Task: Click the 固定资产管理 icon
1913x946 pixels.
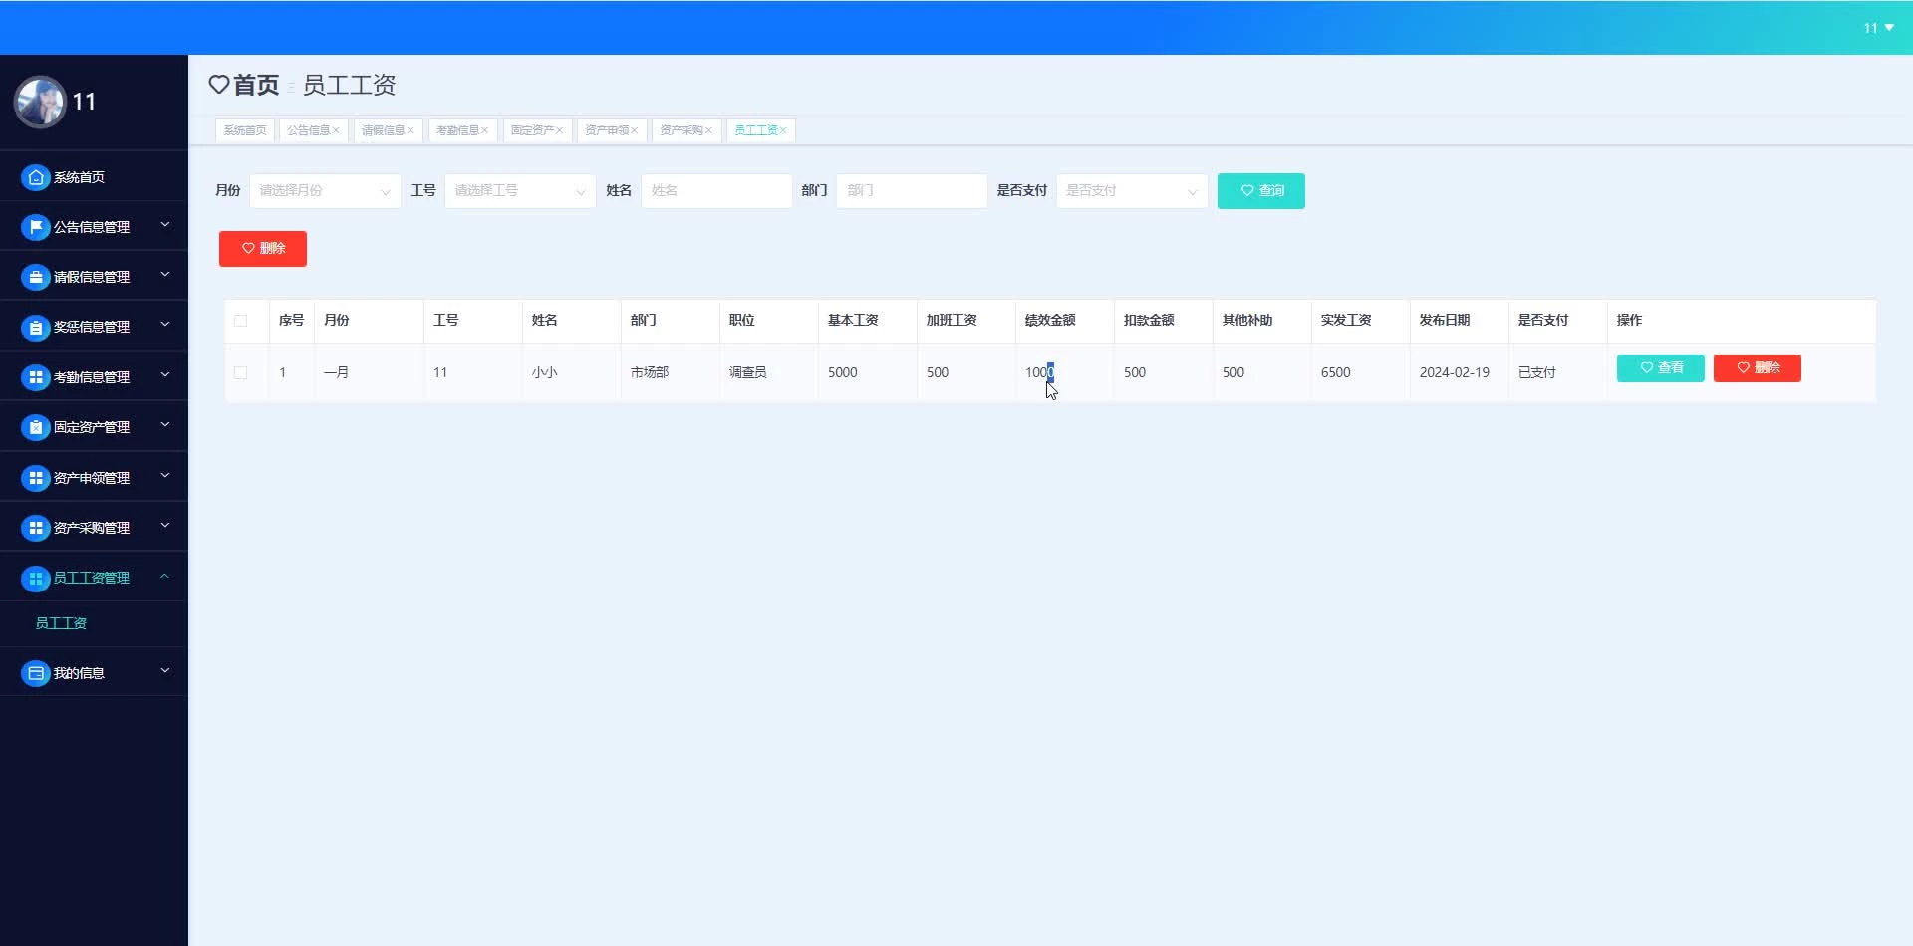Action: [36, 427]
